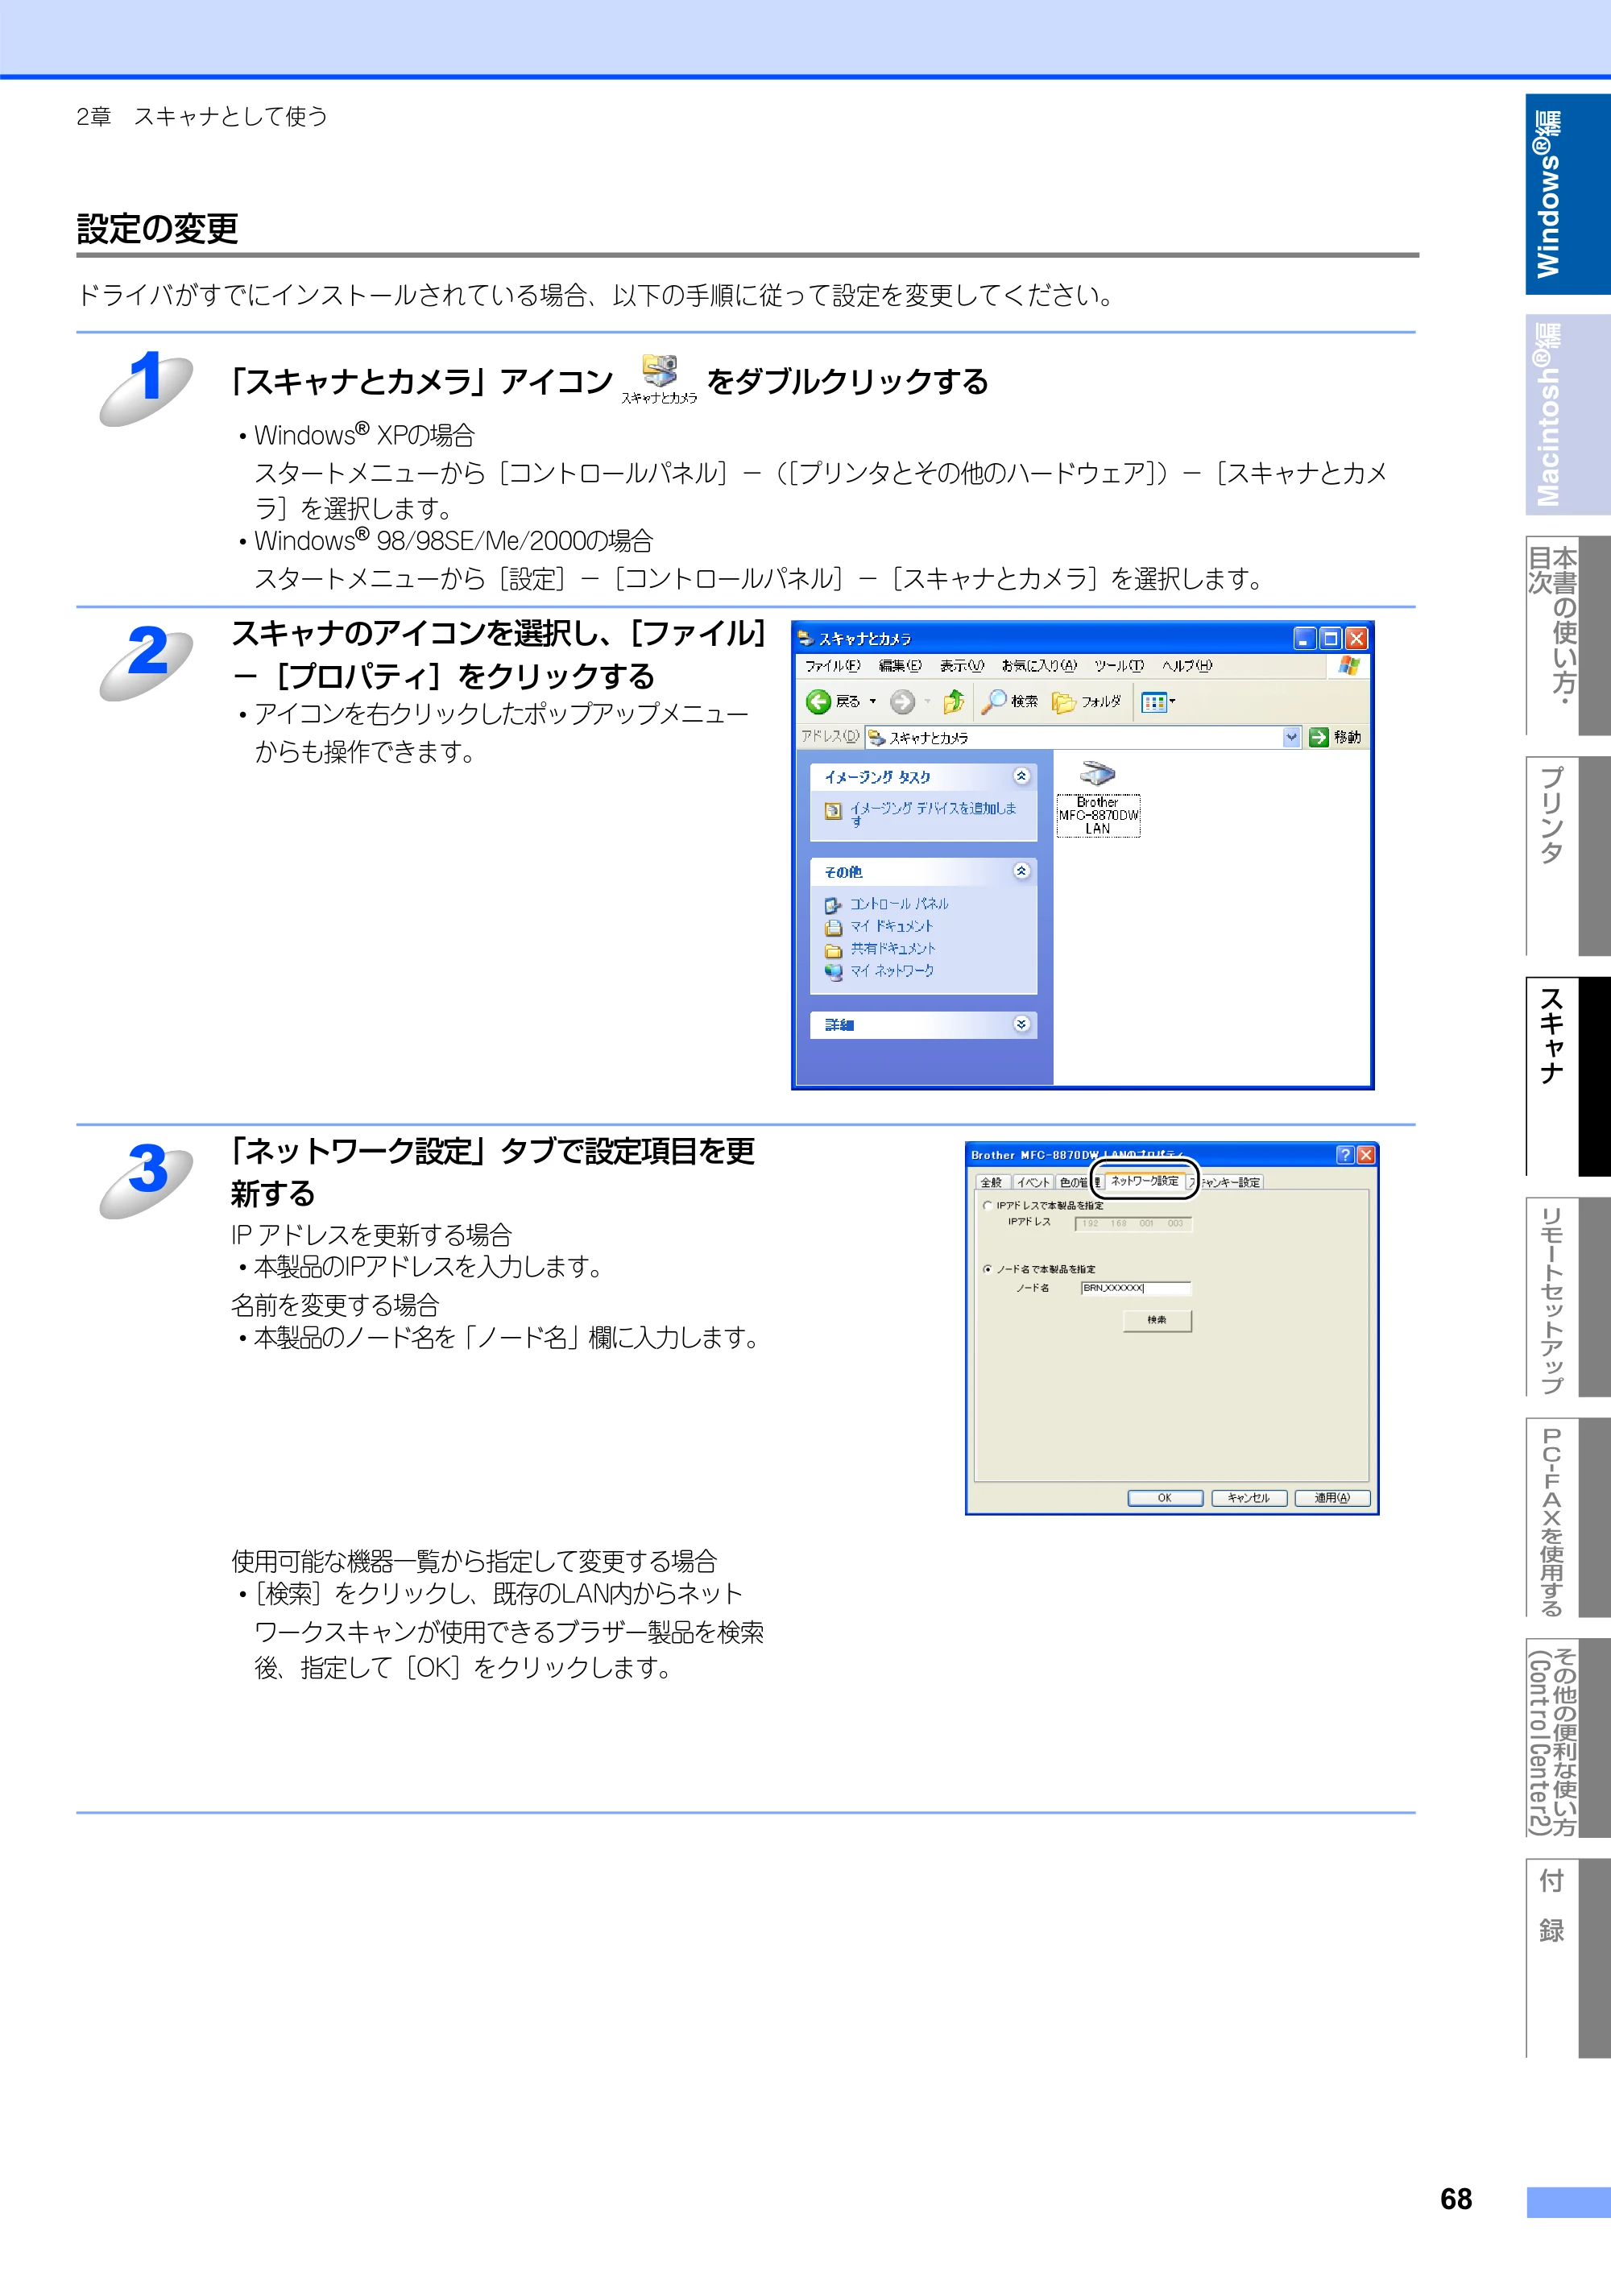Open the ツール(T) menu
The width and height of the screenshot is (1611, 2280).
tap(1120, 665)
